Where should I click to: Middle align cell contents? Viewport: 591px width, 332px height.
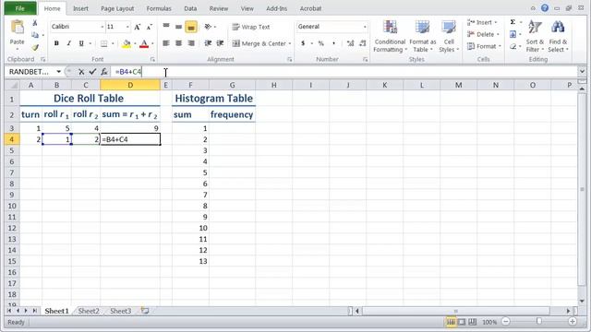point(178,27)
